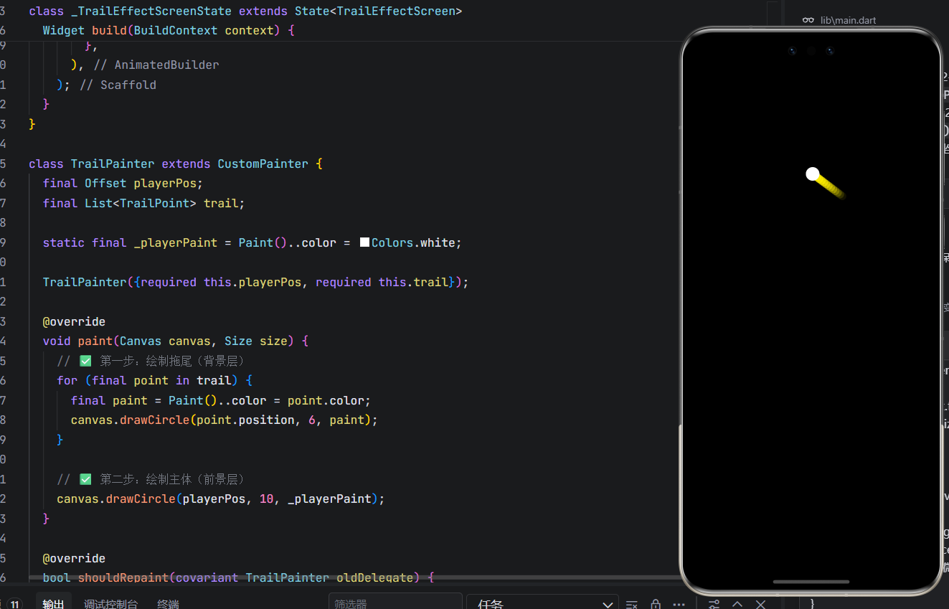Click the green check emoji before 第二步

coord(85,479)
